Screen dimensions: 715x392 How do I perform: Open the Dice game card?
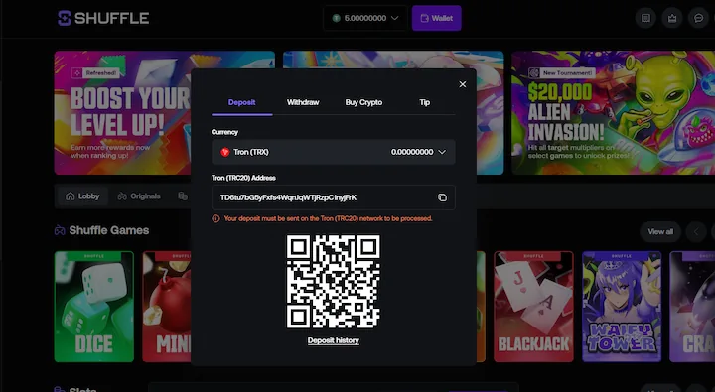click(94, 307)
